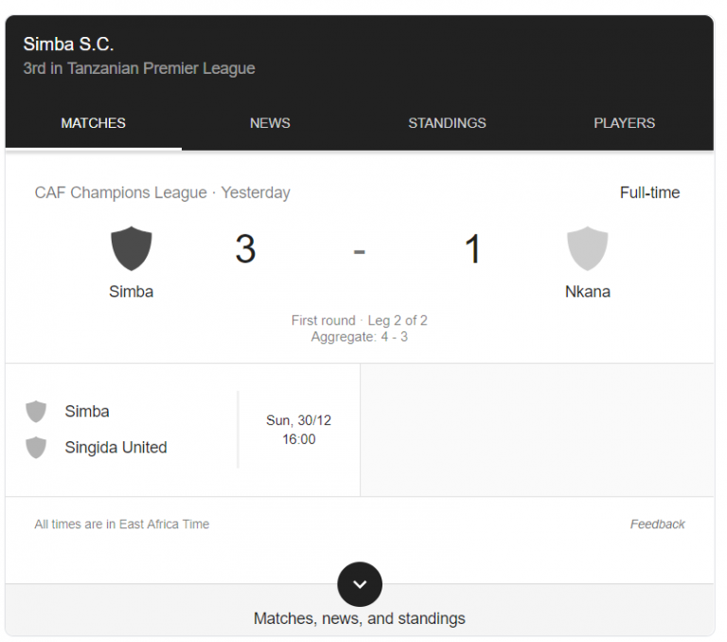Click Nkana's light shield crest
The height and width of the screenshot is (642, 727).
click(587, 248)
